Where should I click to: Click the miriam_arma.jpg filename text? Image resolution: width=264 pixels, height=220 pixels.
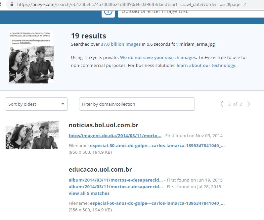tap(197, 44)
